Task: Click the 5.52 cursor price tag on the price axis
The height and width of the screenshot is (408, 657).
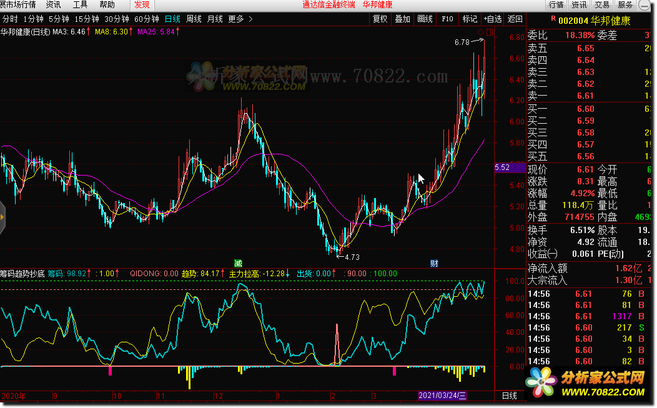Action: point(510,167)
